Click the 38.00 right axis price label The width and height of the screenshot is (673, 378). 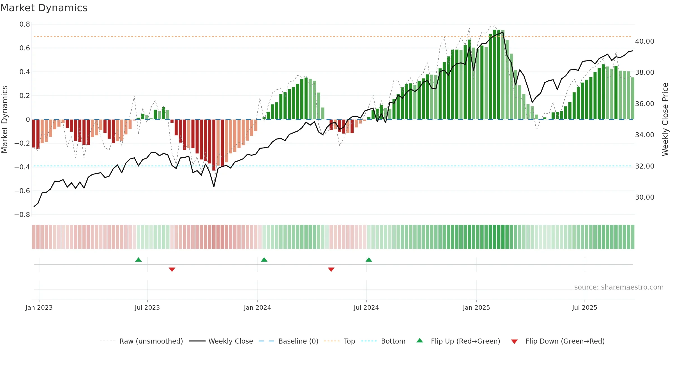point(645,73)
